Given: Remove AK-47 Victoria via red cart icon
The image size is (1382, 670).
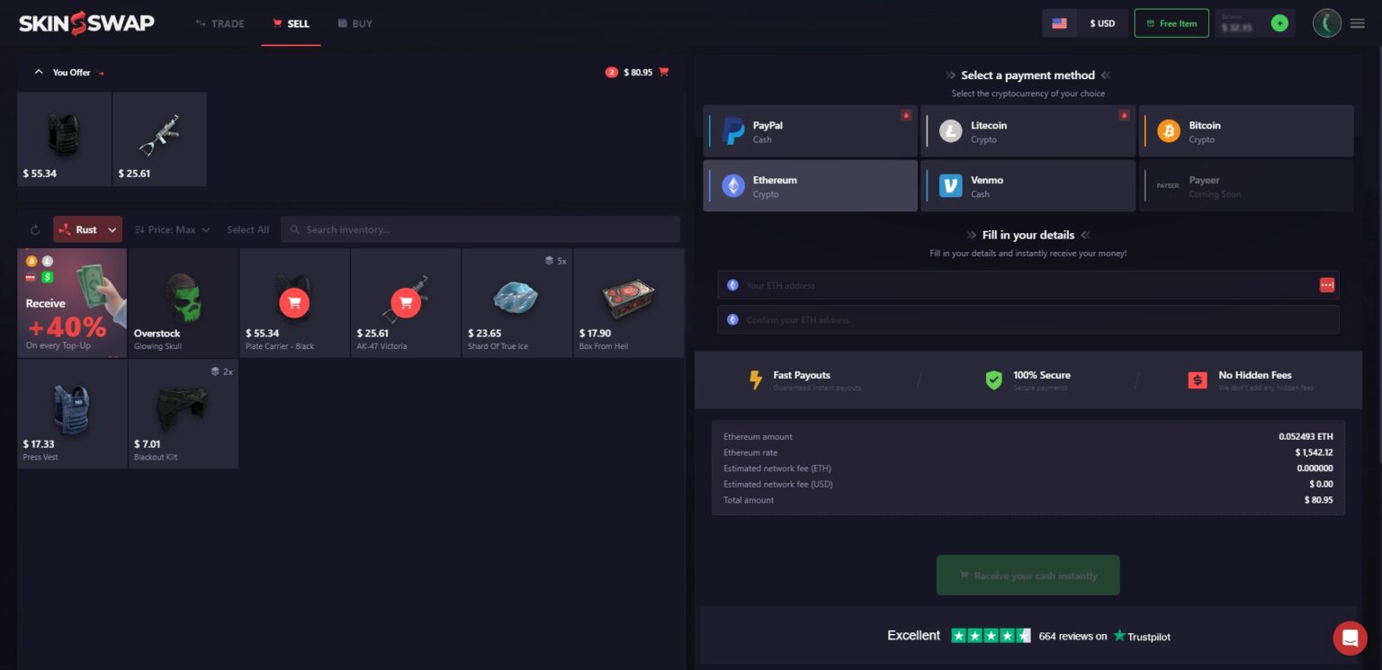Looking at the screenshot, I should point(406,303).
